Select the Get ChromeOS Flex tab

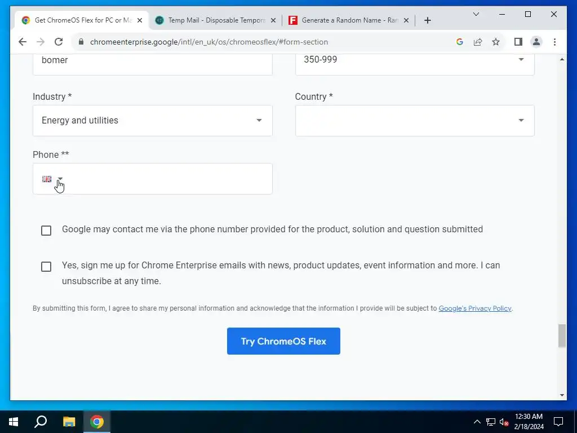click(x=82, y=20)
